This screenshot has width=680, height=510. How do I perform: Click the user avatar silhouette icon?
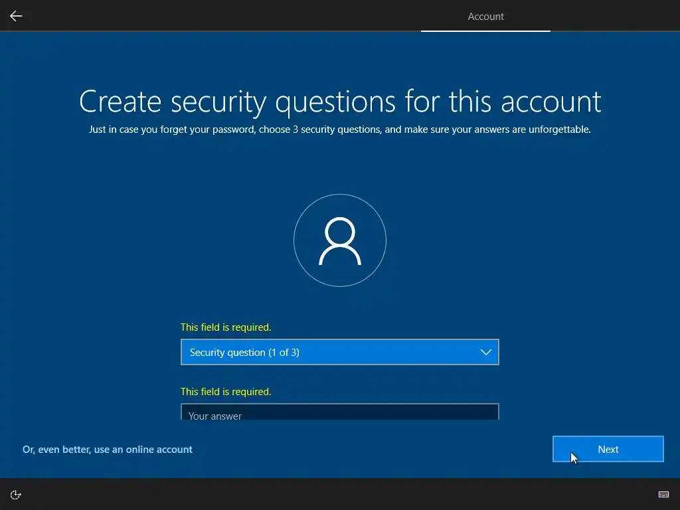pos(340,241)
